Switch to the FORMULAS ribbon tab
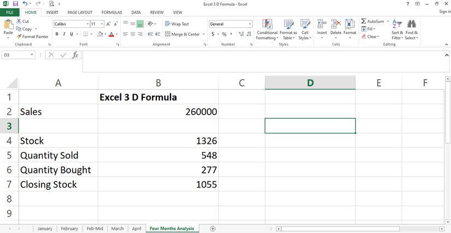This screenshot has height=233, width=451. click(x=111, y=12)
